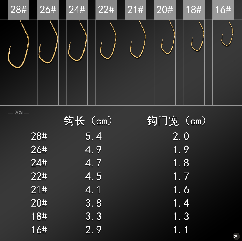Click the 2.0 hook gap width value
242x241 pixels.
point(181,136)
